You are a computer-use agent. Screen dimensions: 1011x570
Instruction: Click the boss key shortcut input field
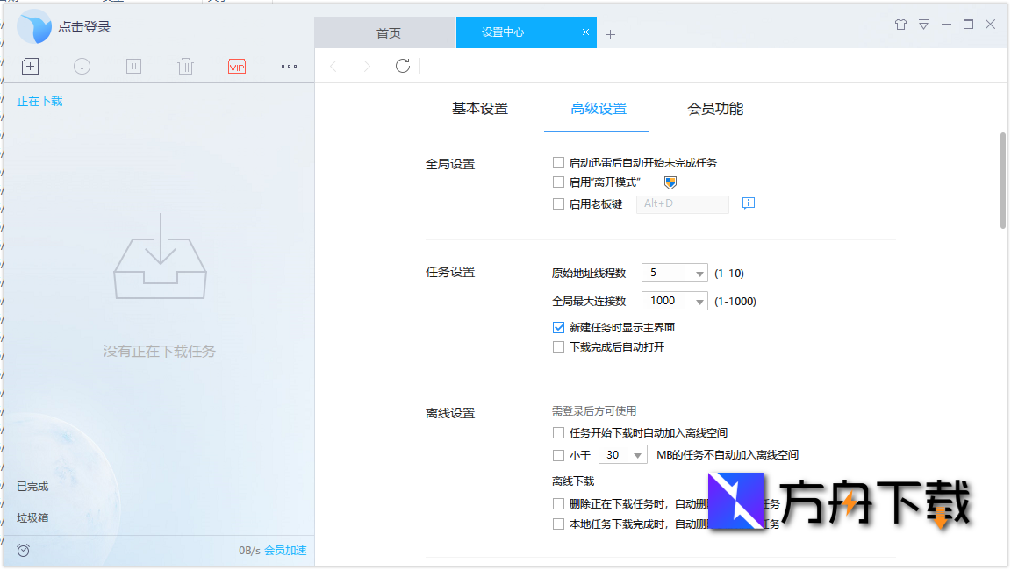click(682, 203)
